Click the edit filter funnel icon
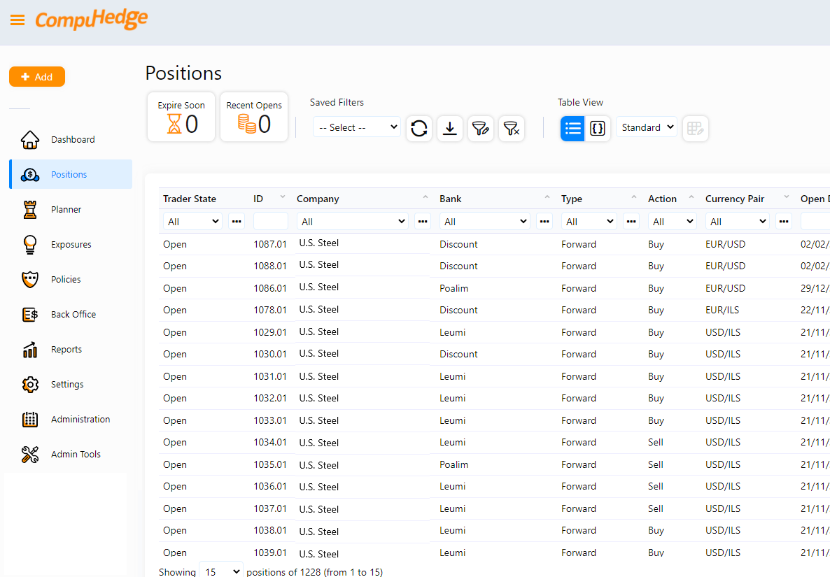The image size is (830, 577). point(481,129)
